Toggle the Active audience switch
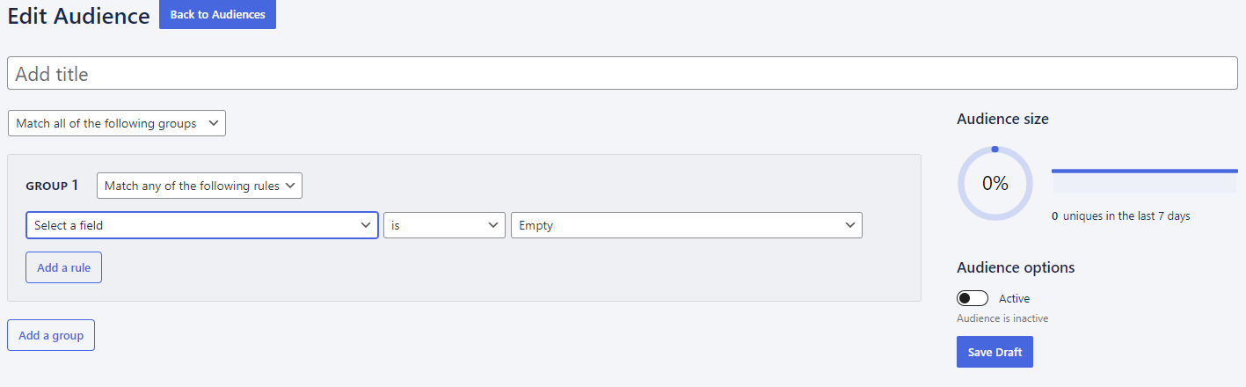Image resolution: width=1246 pixels, height=387 pixels. tap(973, 298)
